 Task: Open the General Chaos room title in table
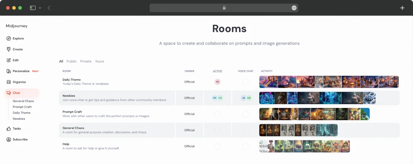(73, 128)
